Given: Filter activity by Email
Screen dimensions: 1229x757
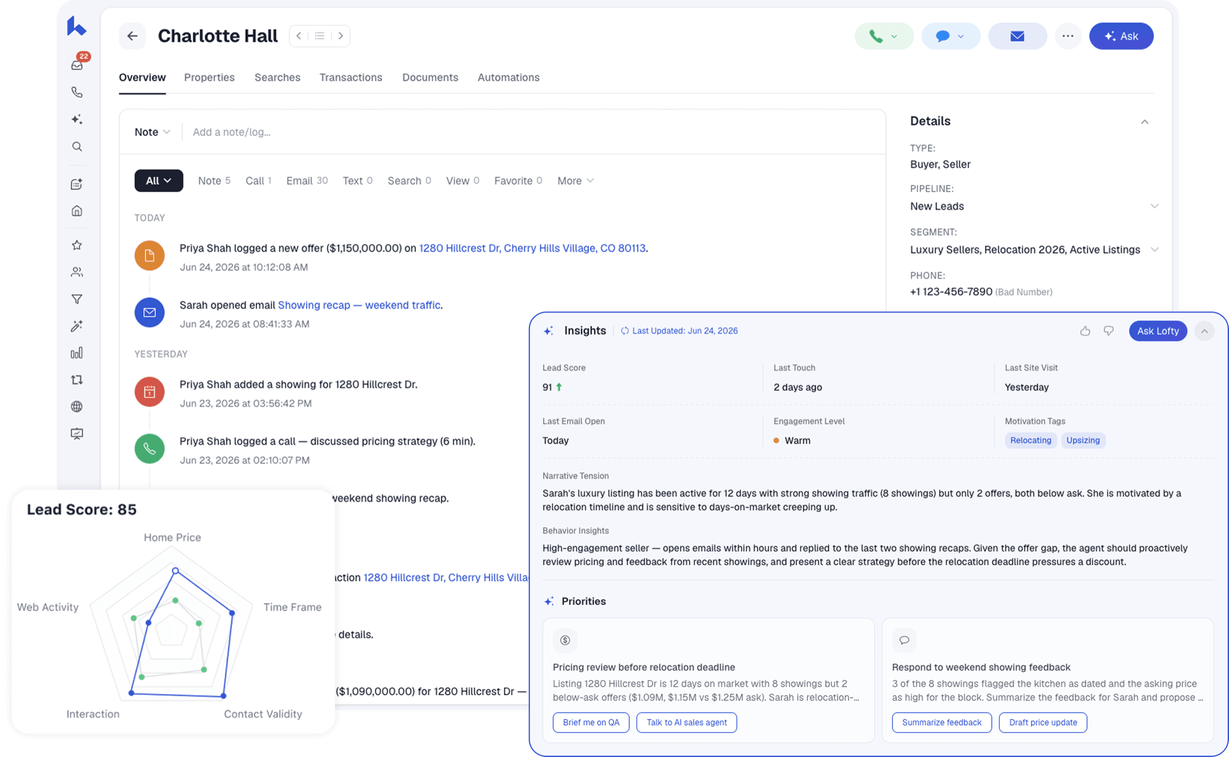Looking at the screenshot, I should 307,181.
